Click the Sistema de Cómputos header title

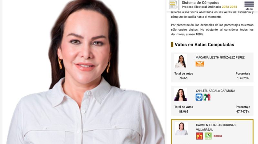[200, 3]
